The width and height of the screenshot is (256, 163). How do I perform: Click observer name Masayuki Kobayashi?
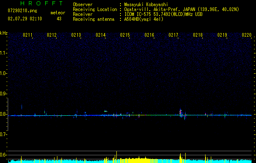coord(146,4)
